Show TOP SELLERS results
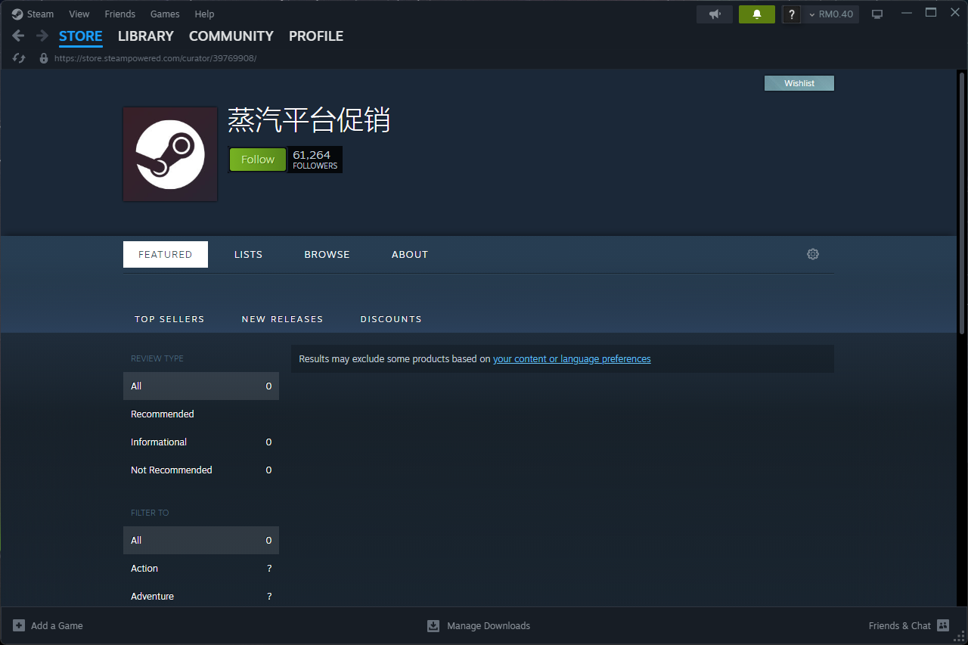Viewport: 968px width, 645px height. [x=169, y=319]
